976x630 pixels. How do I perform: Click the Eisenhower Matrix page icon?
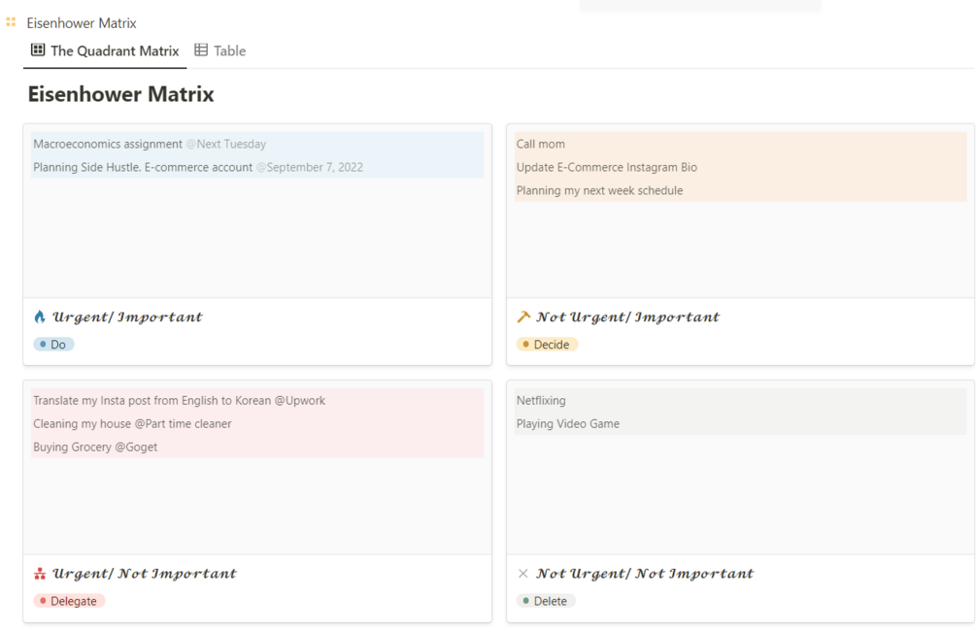12,21
